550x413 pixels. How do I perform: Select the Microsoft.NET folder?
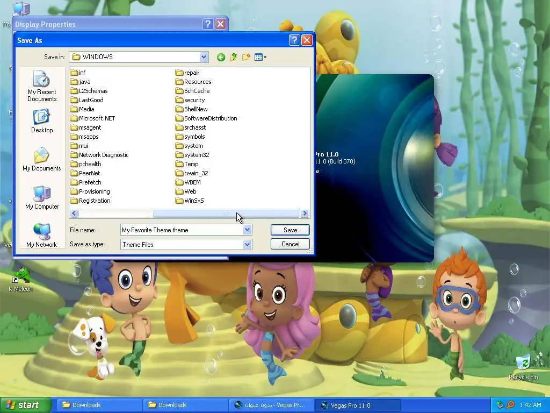tap(92, 118)
